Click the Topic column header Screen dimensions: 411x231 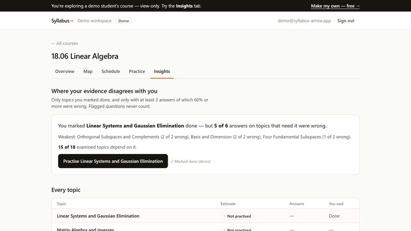pos(61,204)
